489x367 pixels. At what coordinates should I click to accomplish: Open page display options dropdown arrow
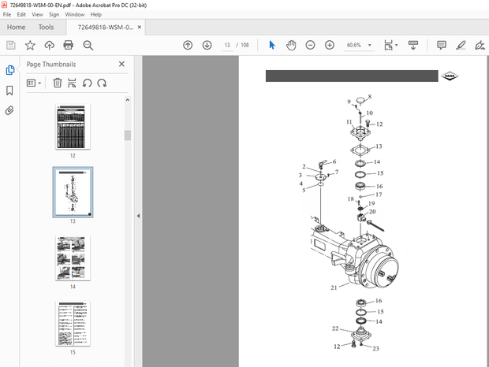tap(397, 45)
